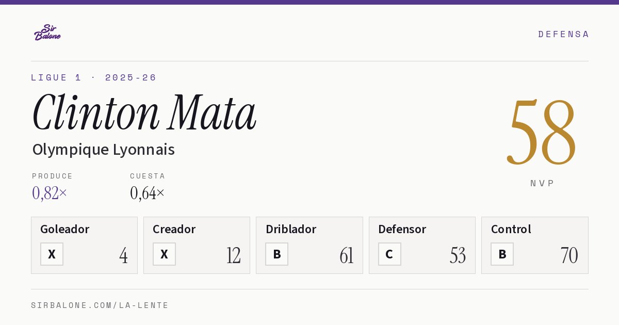Select the Olympique Lyonnais team name
619x325 pixels.
104,150
